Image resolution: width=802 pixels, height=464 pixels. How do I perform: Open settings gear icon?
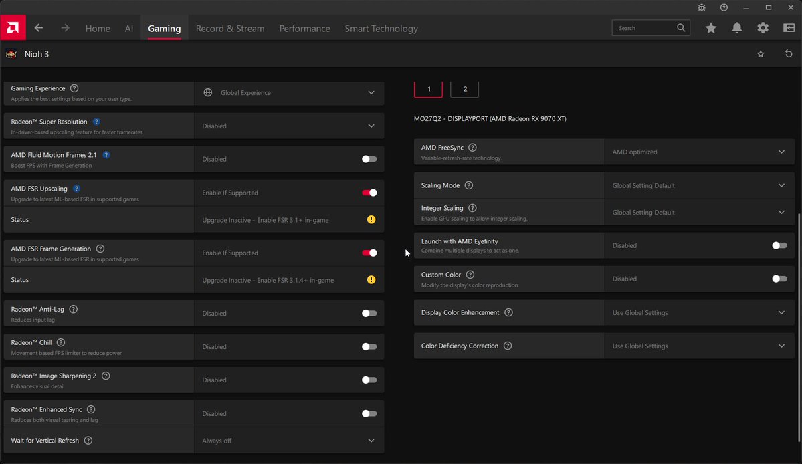(x=763, y=28)
